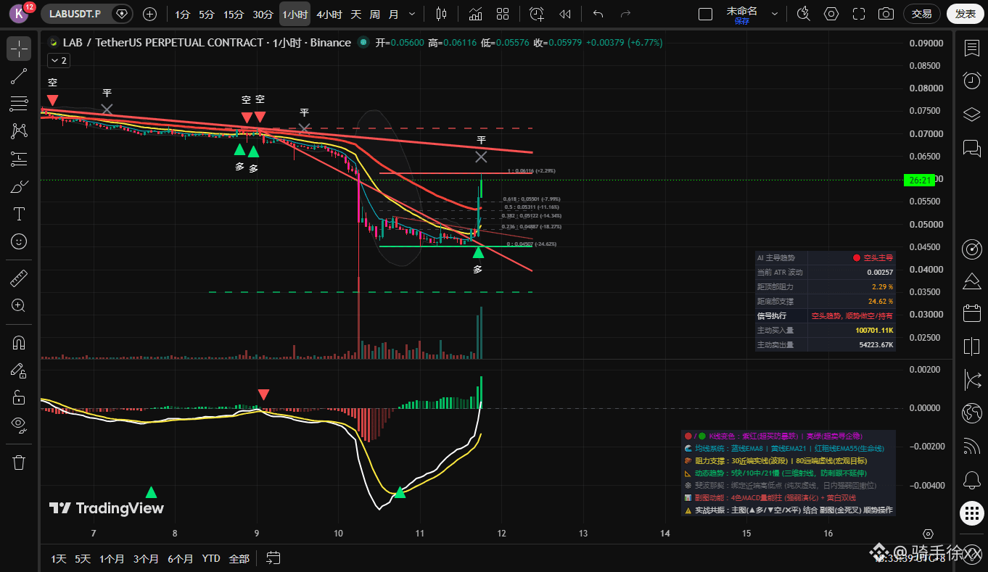Image resolution: width=988 pixels, height=572 pixels.
Task: Hide all drawings with eye icon
Action: point(19,424)
